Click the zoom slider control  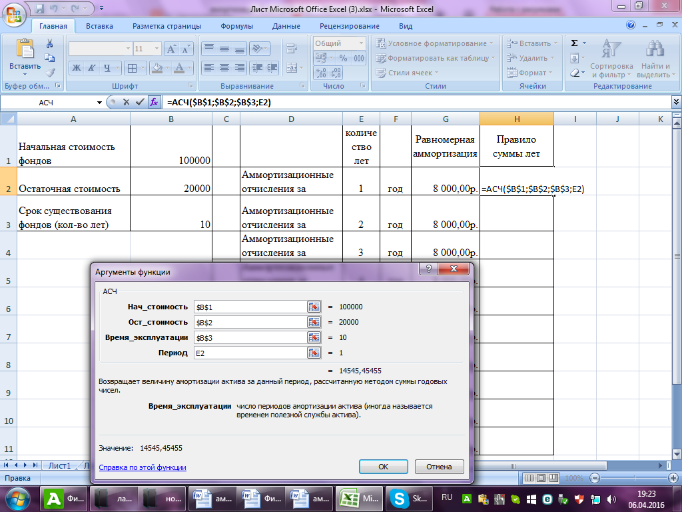[x=634, y=478]
